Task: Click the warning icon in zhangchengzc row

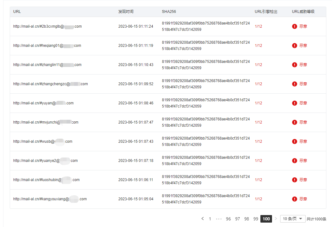Action: point(294,84)
